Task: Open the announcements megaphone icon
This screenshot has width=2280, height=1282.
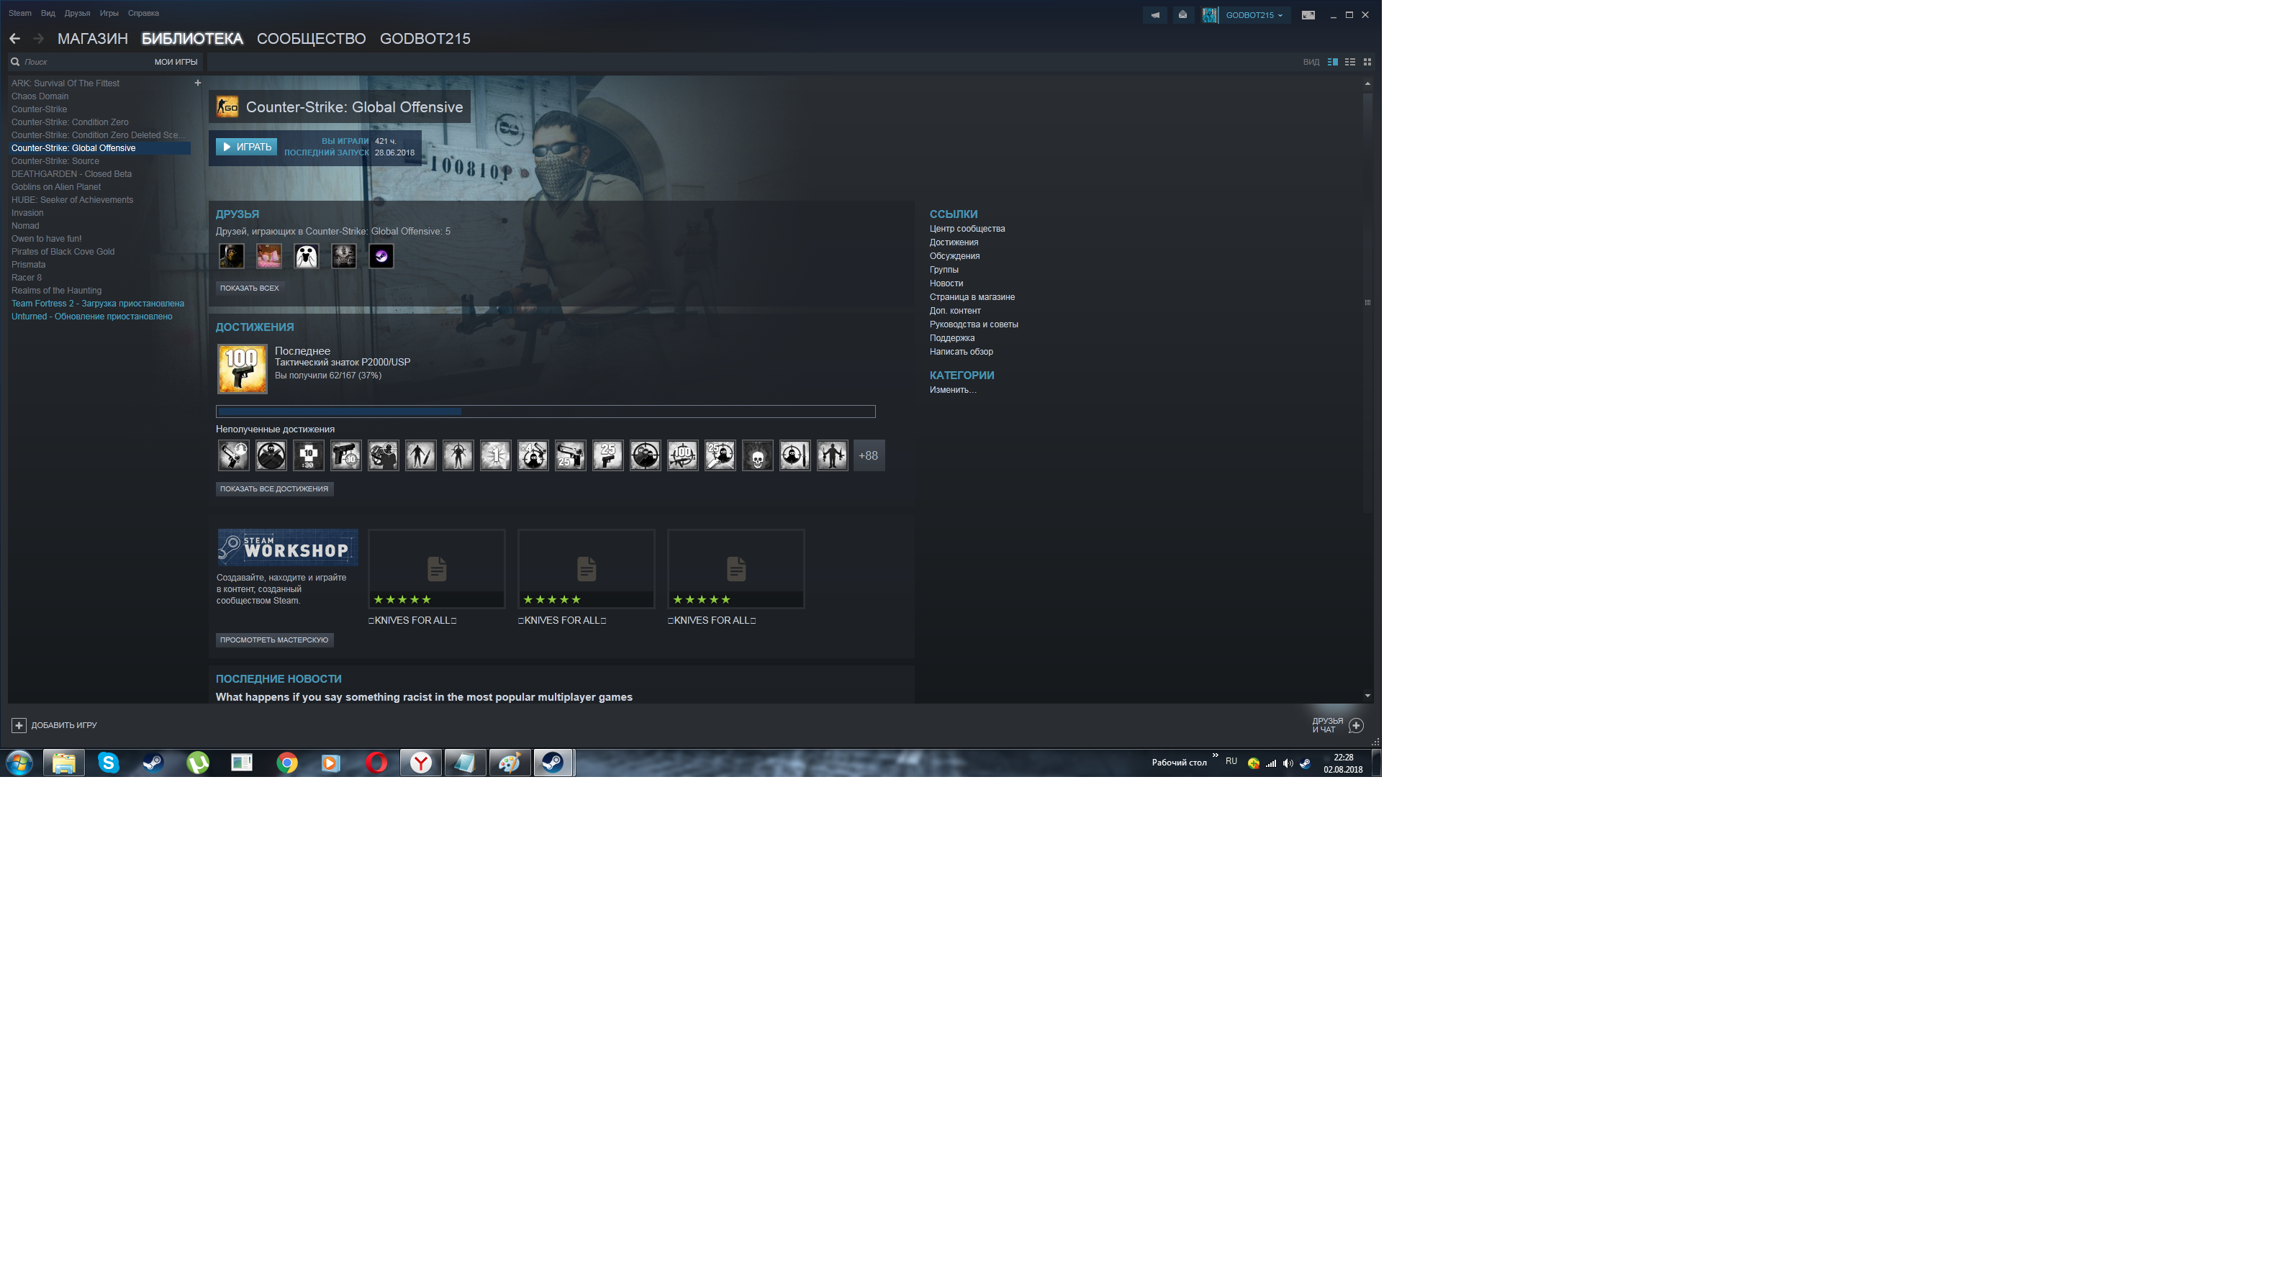Action: (1155, 15)
